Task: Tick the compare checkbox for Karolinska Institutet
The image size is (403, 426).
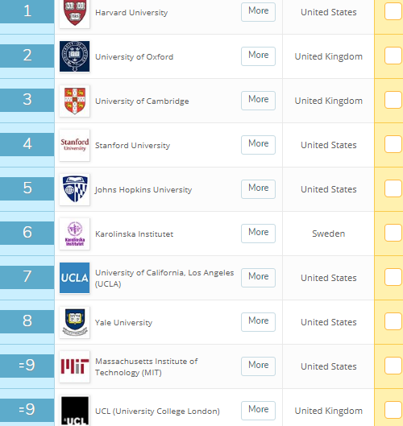Action: (x=393, y=233)
